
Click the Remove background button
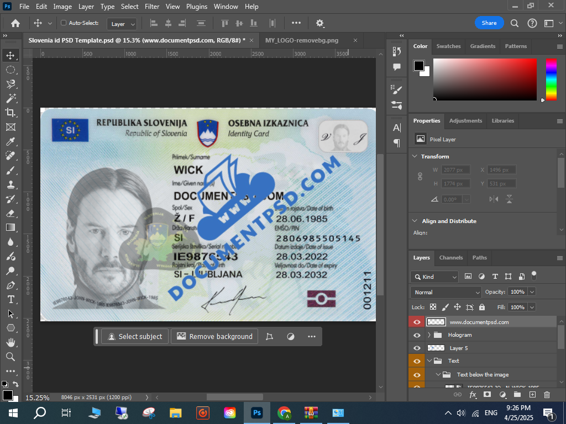point(214,336)
